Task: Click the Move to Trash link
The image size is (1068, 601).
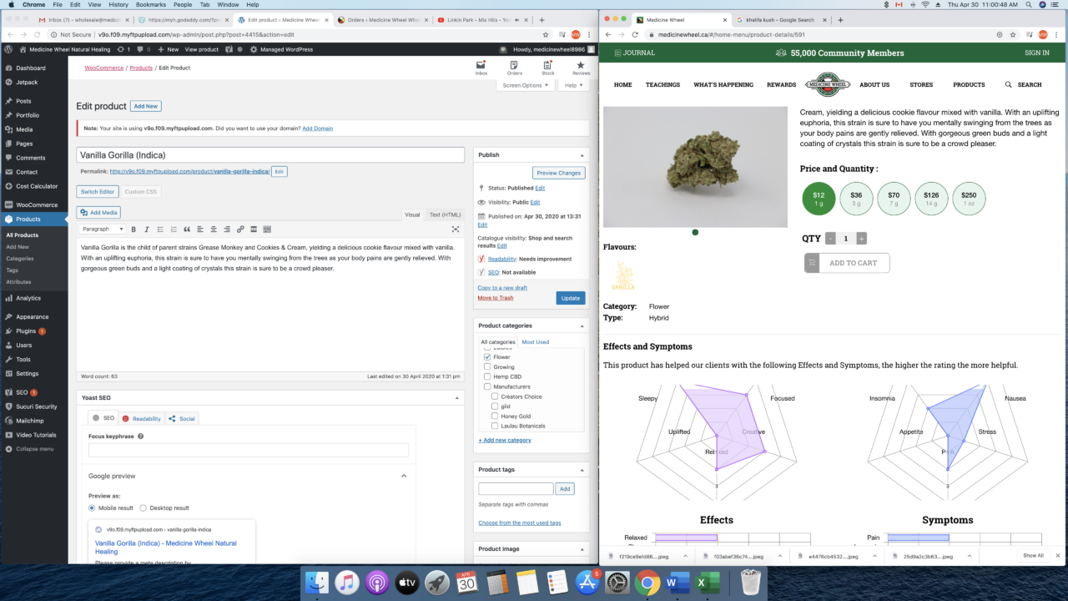Action: pos(496,298)
